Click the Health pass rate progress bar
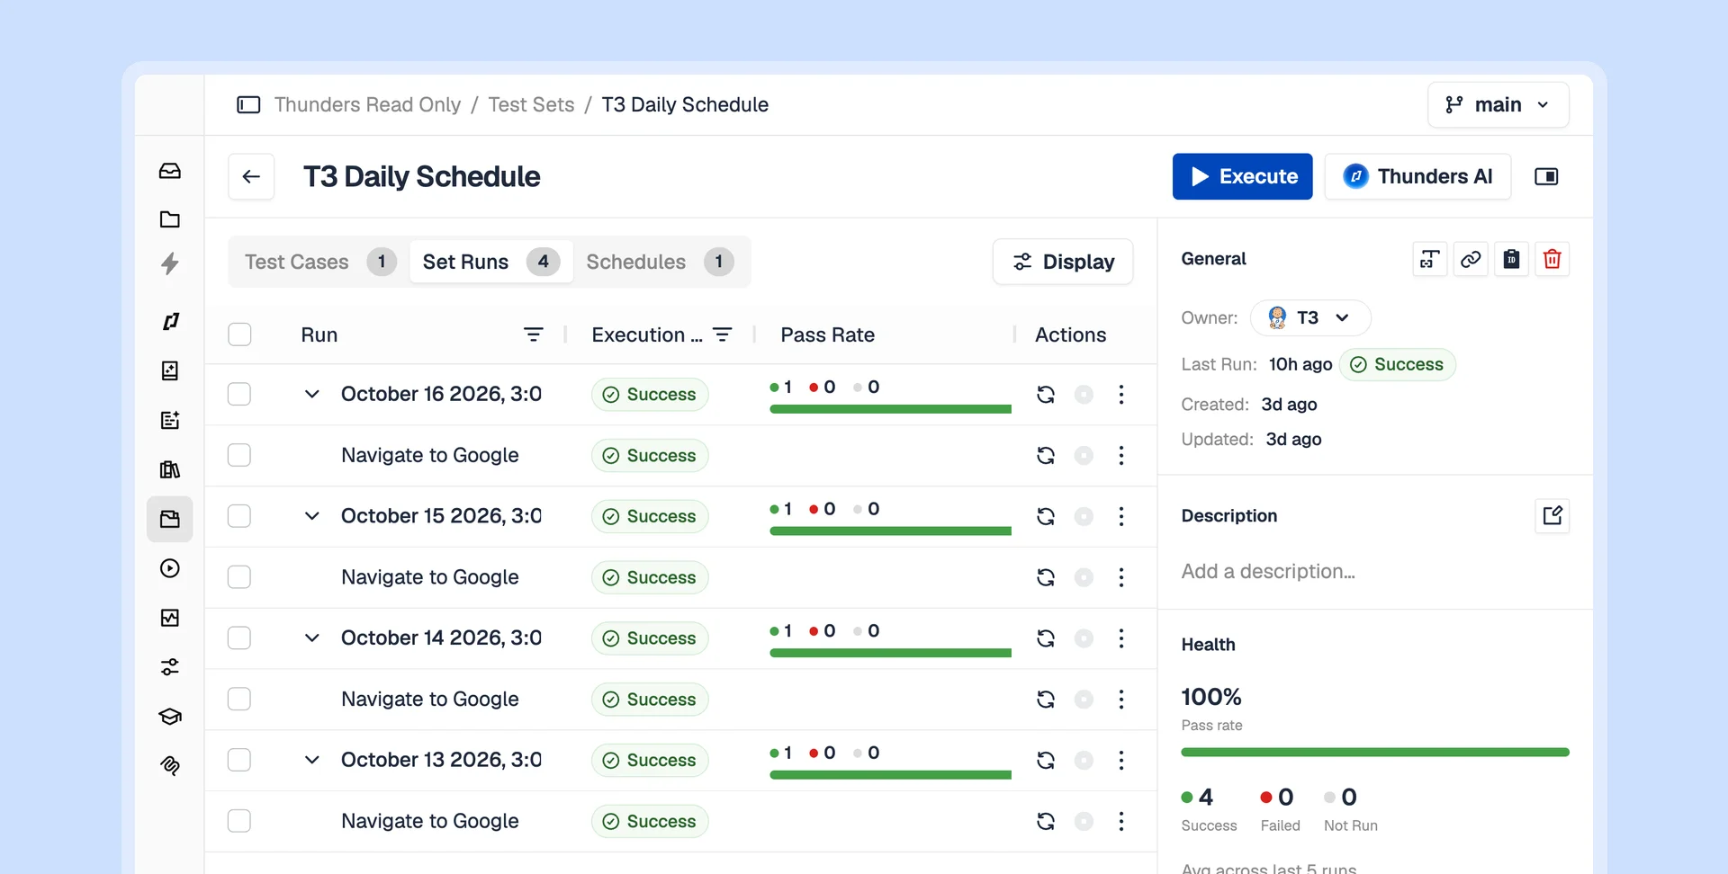This screenshot has width=1728, height=874. 1375,752
